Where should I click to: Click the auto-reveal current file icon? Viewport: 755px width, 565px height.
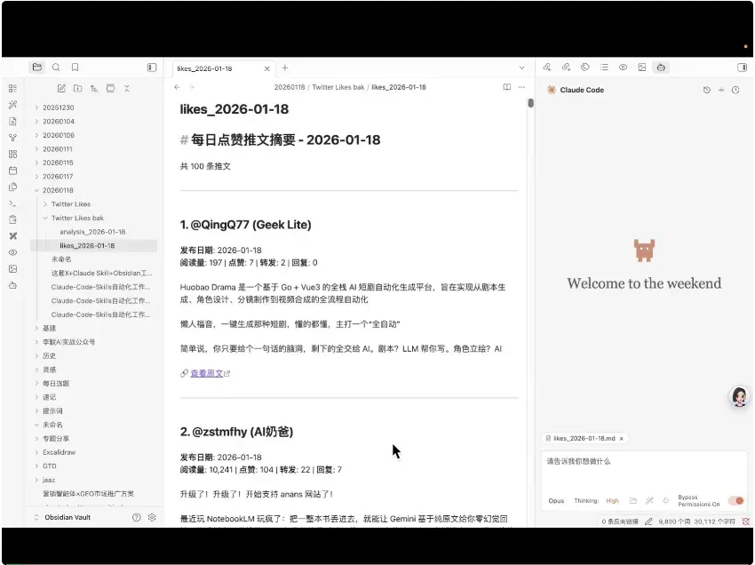pos(110,88)
